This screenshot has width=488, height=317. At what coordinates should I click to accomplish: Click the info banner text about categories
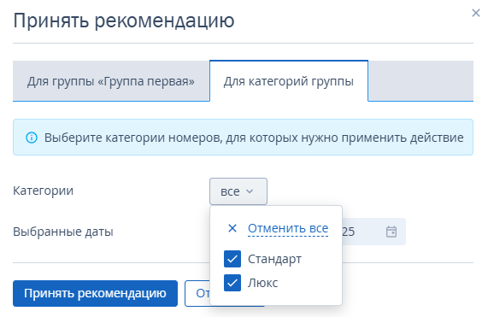pos(254,138)
